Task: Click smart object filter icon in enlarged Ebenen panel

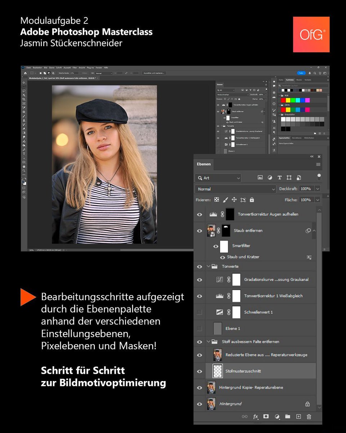Action: [x=299, y=178]
